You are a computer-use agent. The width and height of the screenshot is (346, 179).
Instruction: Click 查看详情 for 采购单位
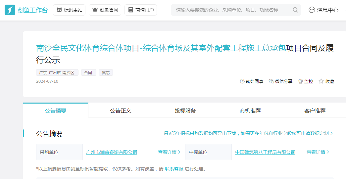(169, 152)
